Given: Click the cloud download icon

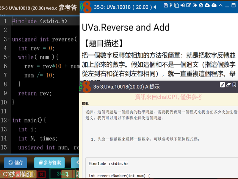Looking at the screenshot, I should [x=207, y=5].
